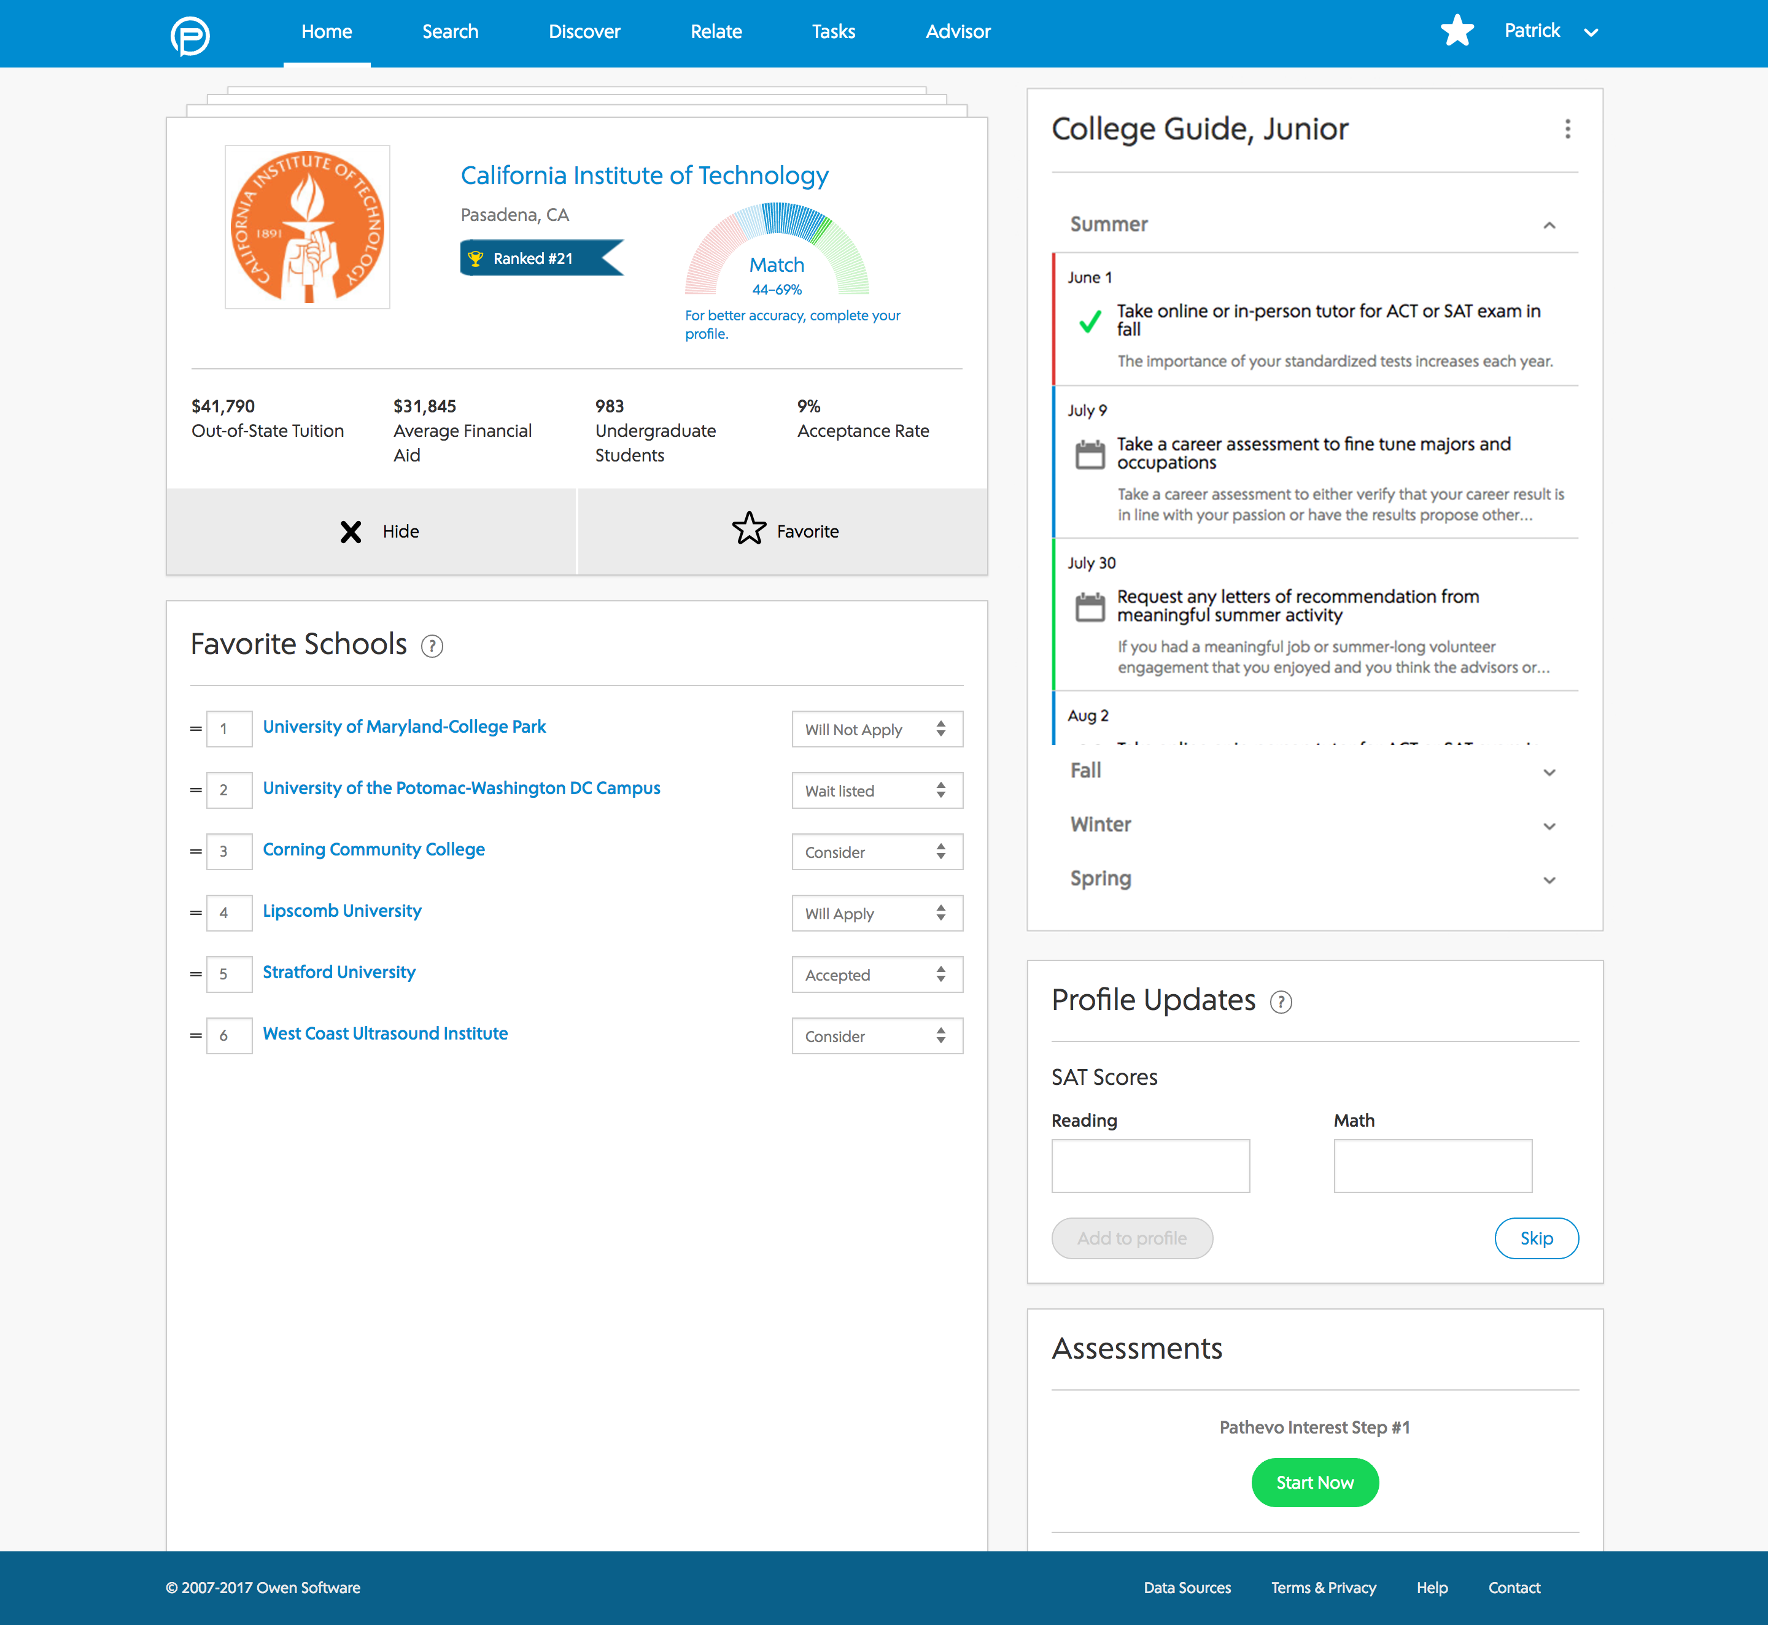Screen dimensions: 1768x1625
Task: Click rank number box for Maryland-College Park
Action: [229, 729]
